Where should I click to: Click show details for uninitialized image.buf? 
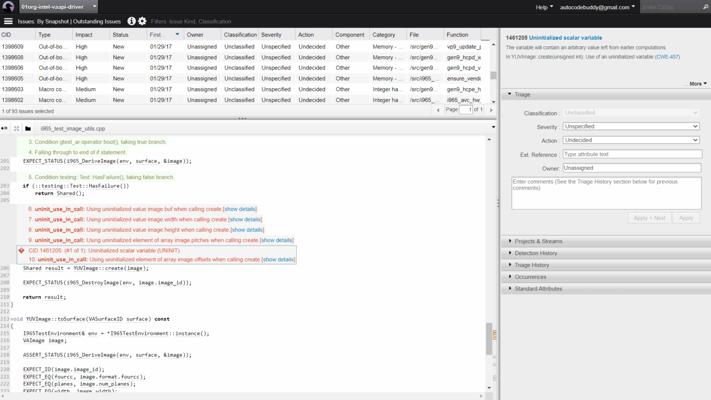coord(239,209)
